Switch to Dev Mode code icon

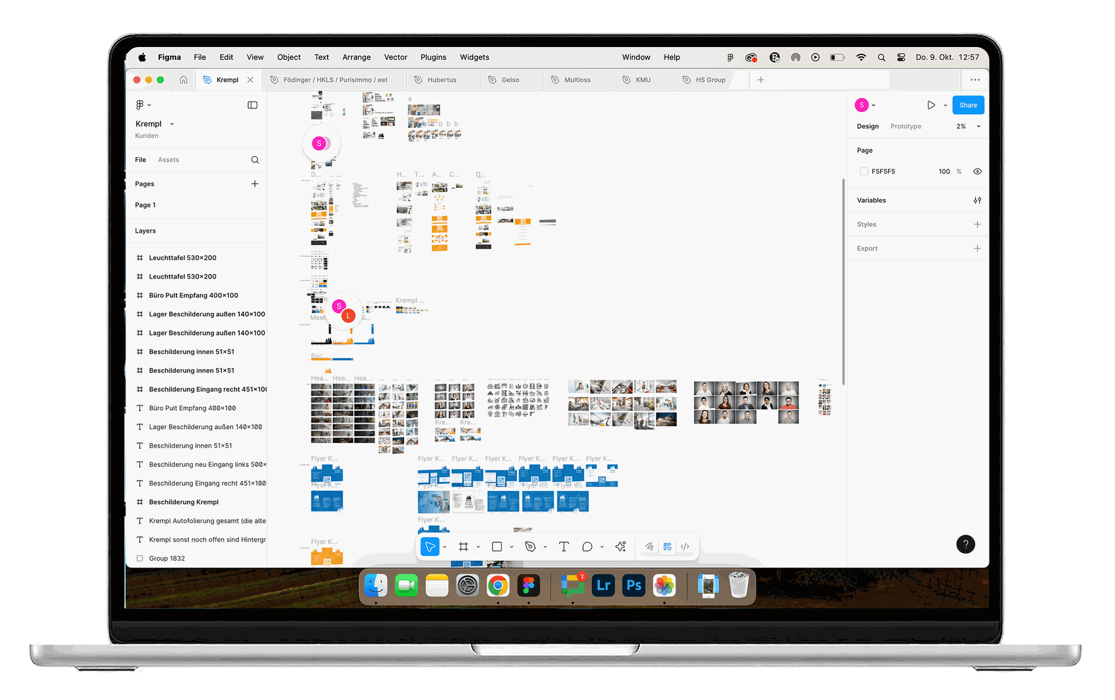(x=685, y=546)
